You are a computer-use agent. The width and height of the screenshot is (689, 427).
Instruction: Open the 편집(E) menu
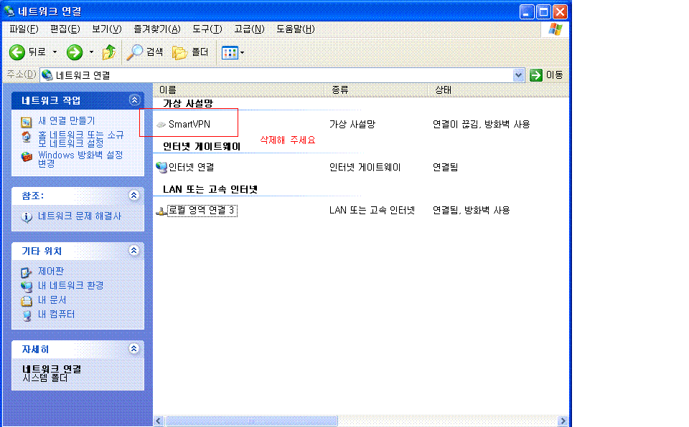[65, 29]
